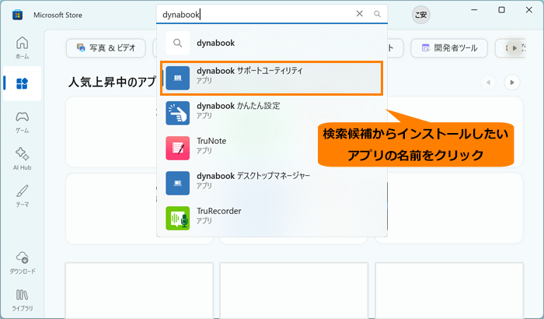The image size is (544, 319).
Task: Open the Themes (テーマ) section
Action: tap(23, 195)
